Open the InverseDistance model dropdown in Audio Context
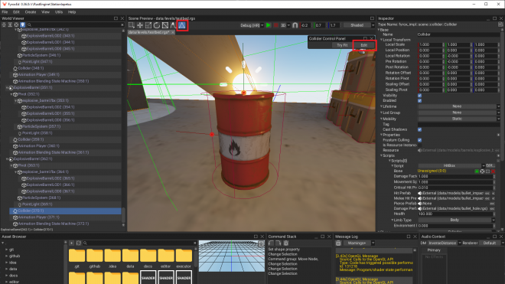 click(444, 243)
